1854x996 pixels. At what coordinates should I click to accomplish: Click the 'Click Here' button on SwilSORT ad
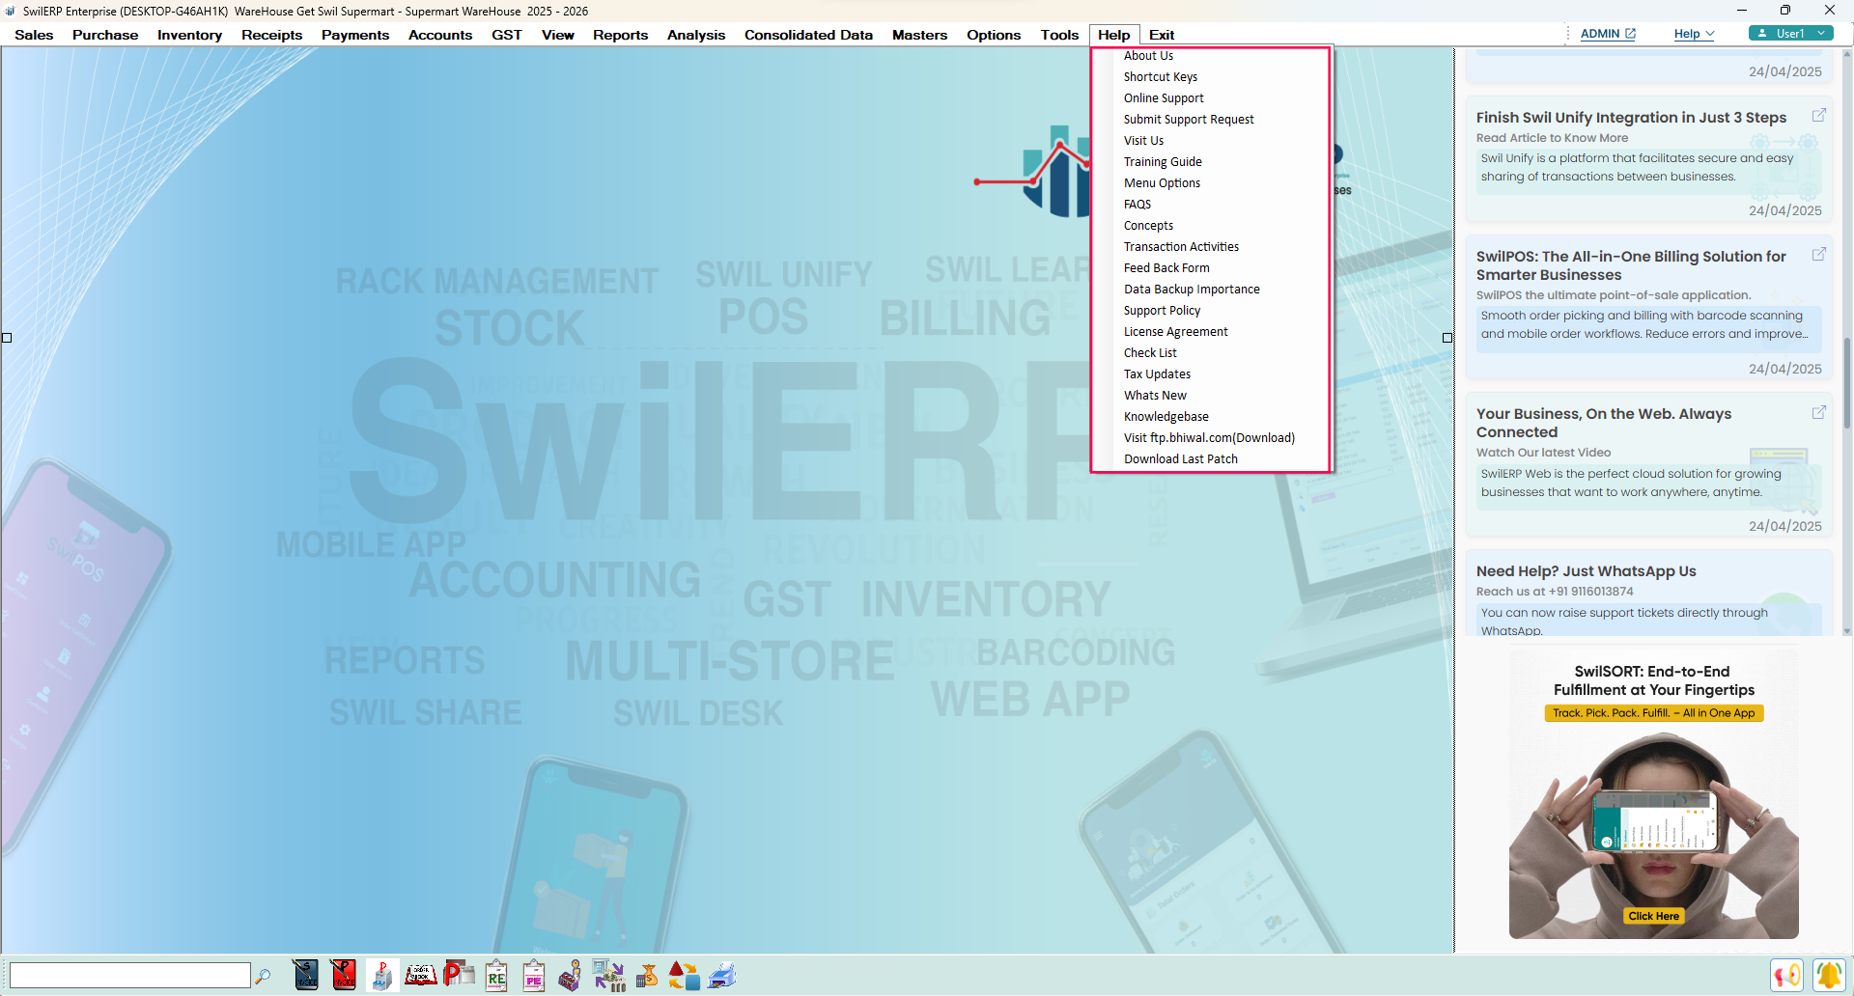pyautogui.click(x=1653, y=916)
